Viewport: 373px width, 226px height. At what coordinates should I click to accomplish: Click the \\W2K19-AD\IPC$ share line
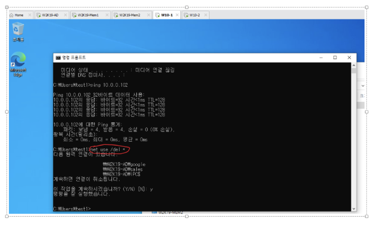pos(121,174)
